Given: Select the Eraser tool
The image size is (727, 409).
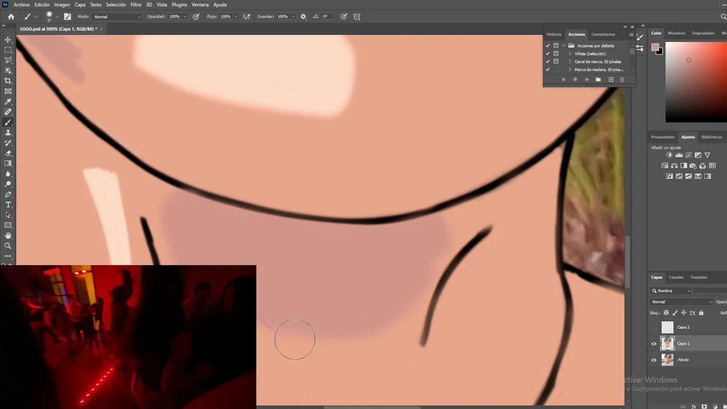Looking at the screenshot, I should 8,153.
